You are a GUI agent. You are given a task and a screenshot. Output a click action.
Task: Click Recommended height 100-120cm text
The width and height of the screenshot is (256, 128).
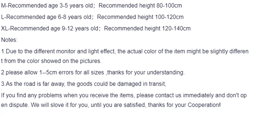[140, 17]
